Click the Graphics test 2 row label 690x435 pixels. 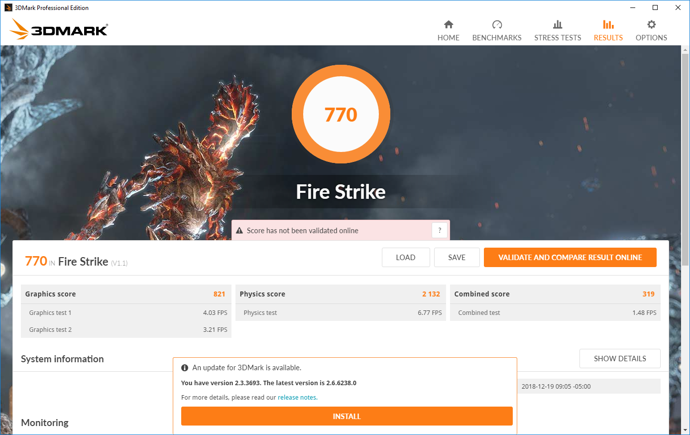50,330
